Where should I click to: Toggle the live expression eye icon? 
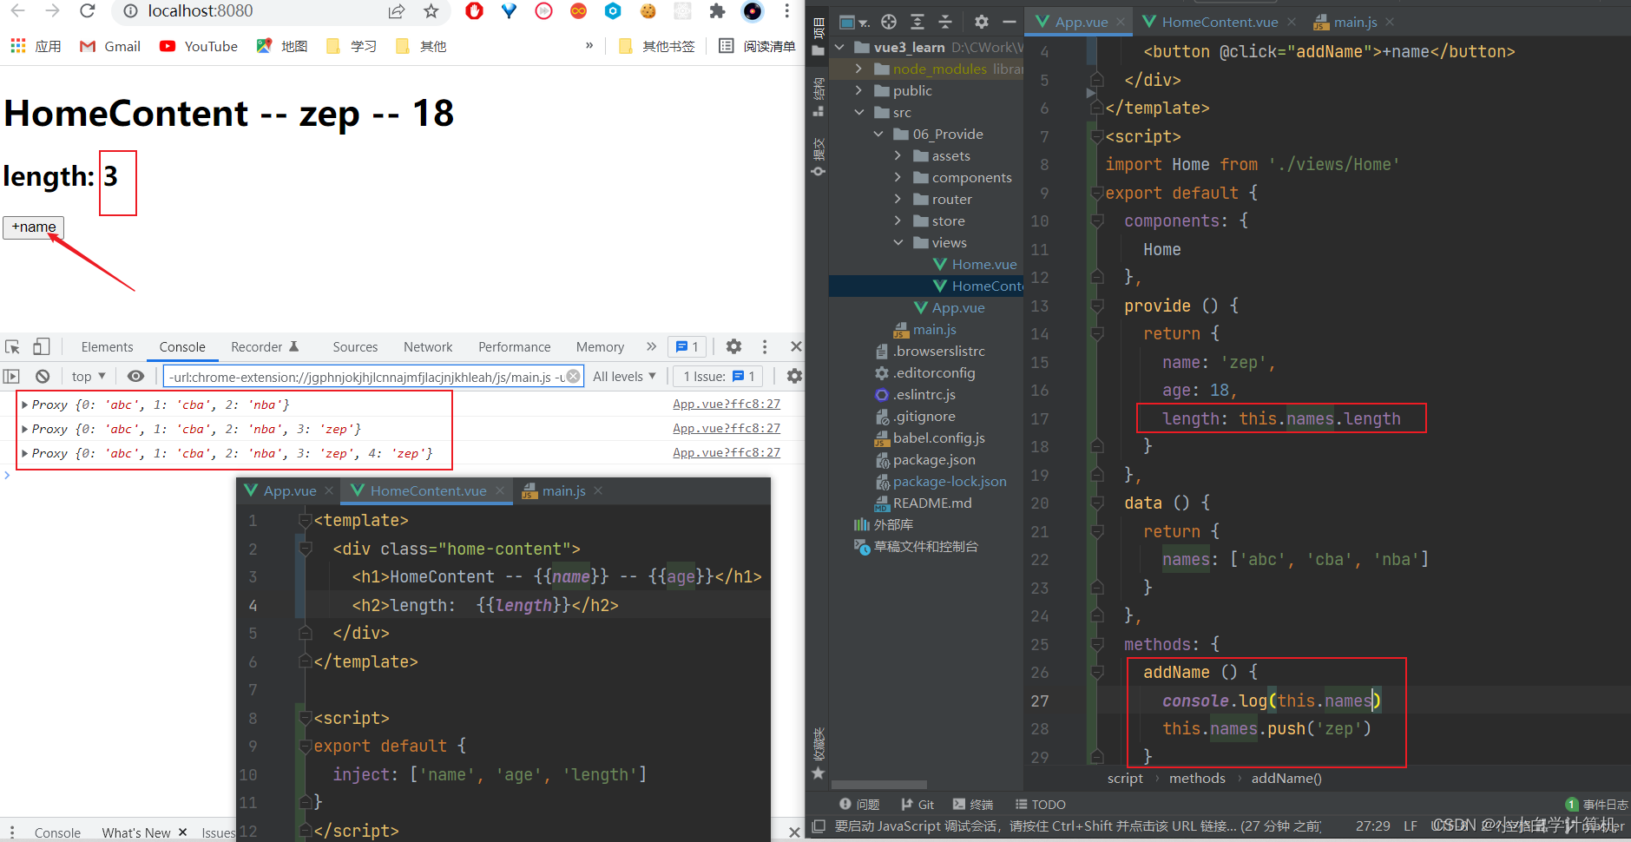(135, 376)
